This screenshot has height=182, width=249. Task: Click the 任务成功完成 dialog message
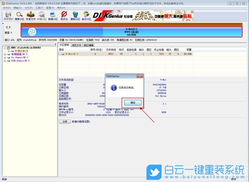click(127, 88)
